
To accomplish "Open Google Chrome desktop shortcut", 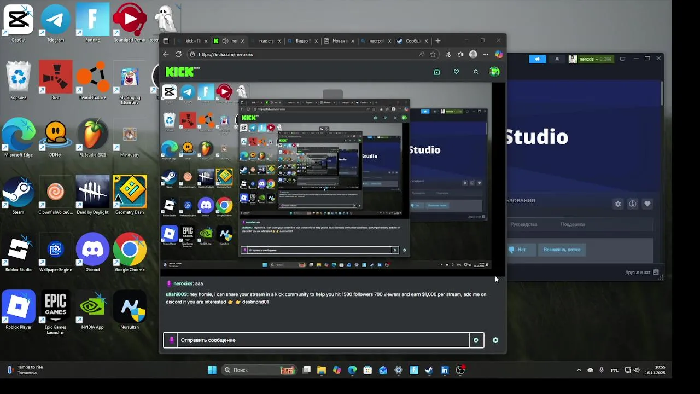I will (130, 253).
